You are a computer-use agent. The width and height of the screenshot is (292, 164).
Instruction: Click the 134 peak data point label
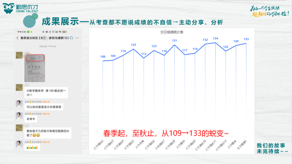[x=215, y=39]
